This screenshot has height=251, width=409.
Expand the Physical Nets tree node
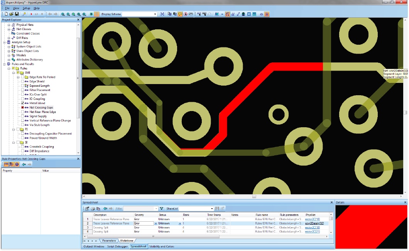9,25
